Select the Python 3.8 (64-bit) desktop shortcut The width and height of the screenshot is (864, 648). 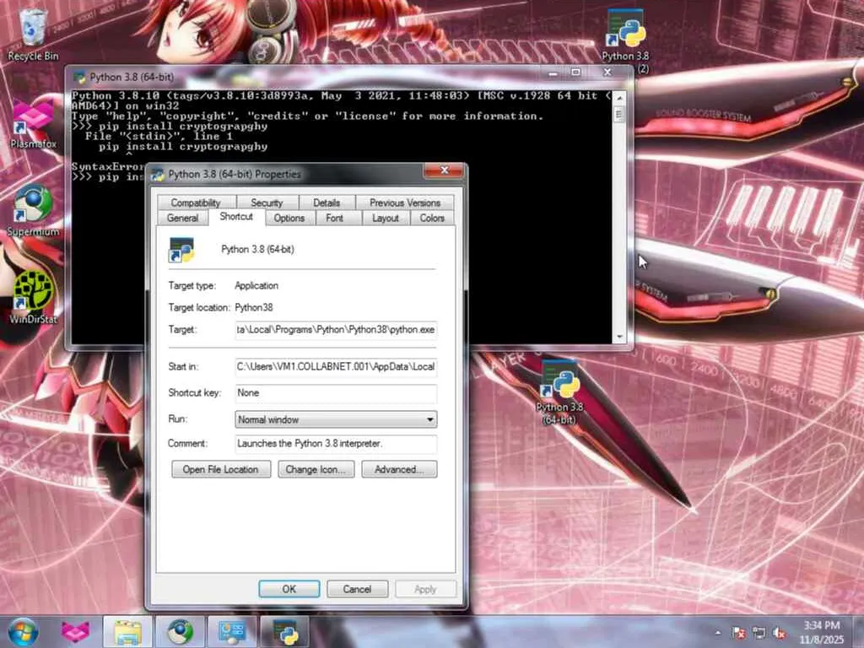pos(559,392)
